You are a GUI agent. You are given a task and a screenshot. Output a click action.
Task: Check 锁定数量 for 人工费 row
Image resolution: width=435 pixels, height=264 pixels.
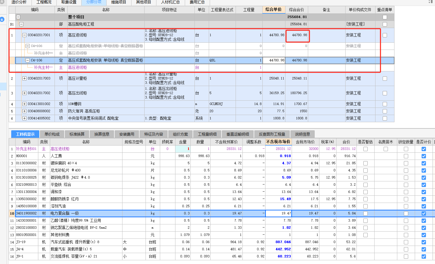click(406, 156)
